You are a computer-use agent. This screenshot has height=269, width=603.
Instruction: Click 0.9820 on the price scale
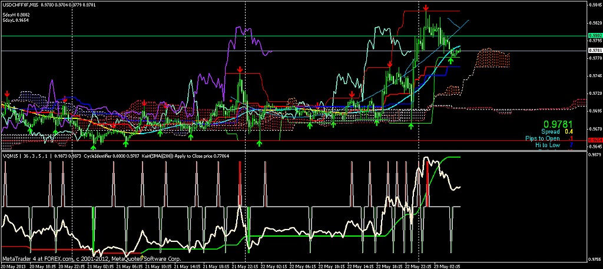click(595, 23)
